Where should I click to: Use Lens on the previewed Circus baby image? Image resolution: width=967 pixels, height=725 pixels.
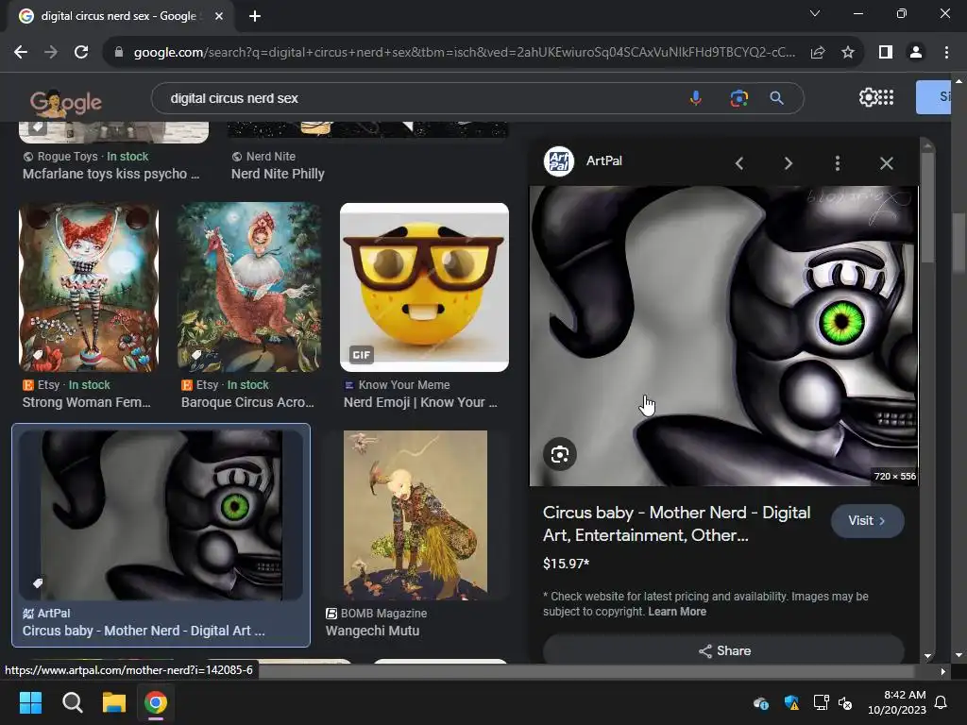[560, 454]
